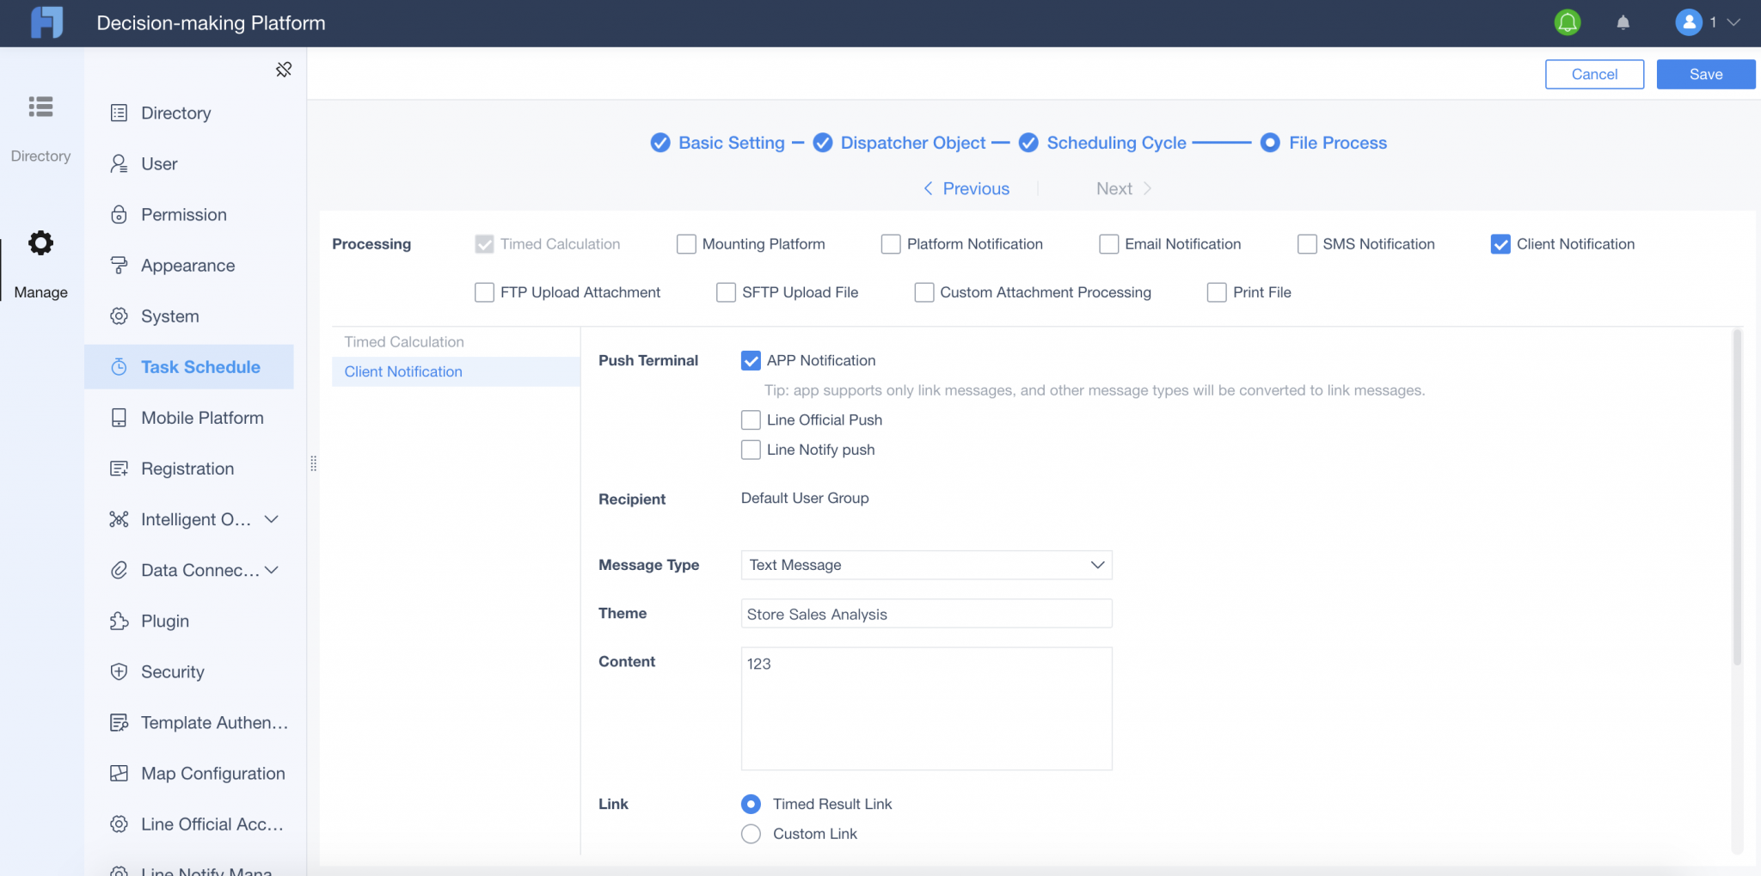Open the gray bell alerts icon

click(1623, 22)
